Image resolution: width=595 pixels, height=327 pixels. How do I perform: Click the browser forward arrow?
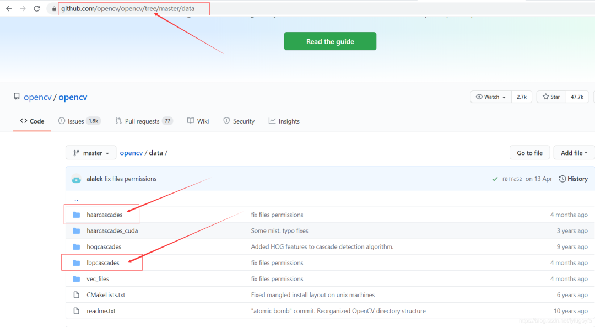pos(23,8)
